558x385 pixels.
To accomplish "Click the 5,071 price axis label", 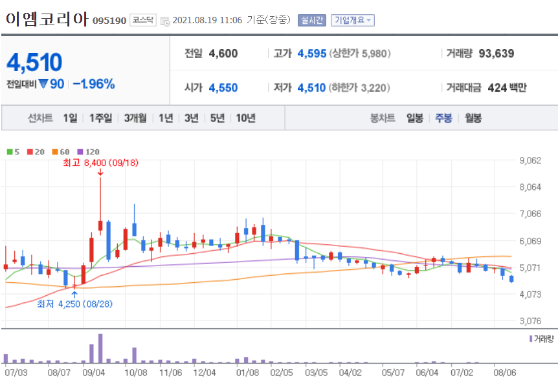I will coord(530,267).
